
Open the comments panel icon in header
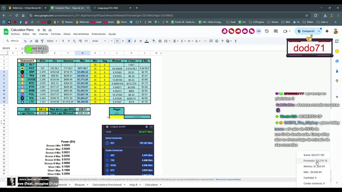pyautogui.click(x=276, y=31)
